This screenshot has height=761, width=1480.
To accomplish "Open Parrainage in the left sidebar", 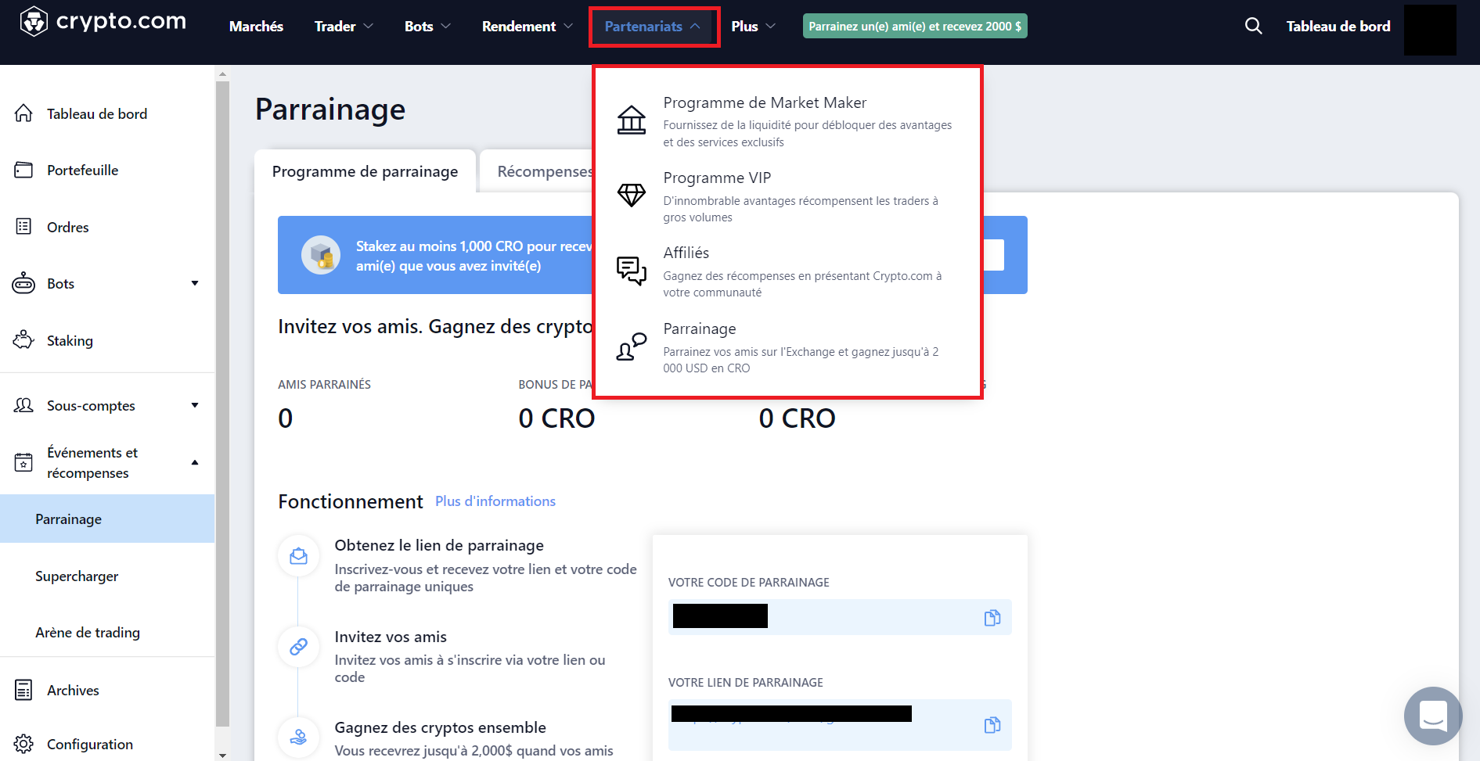I will (107, 519).
